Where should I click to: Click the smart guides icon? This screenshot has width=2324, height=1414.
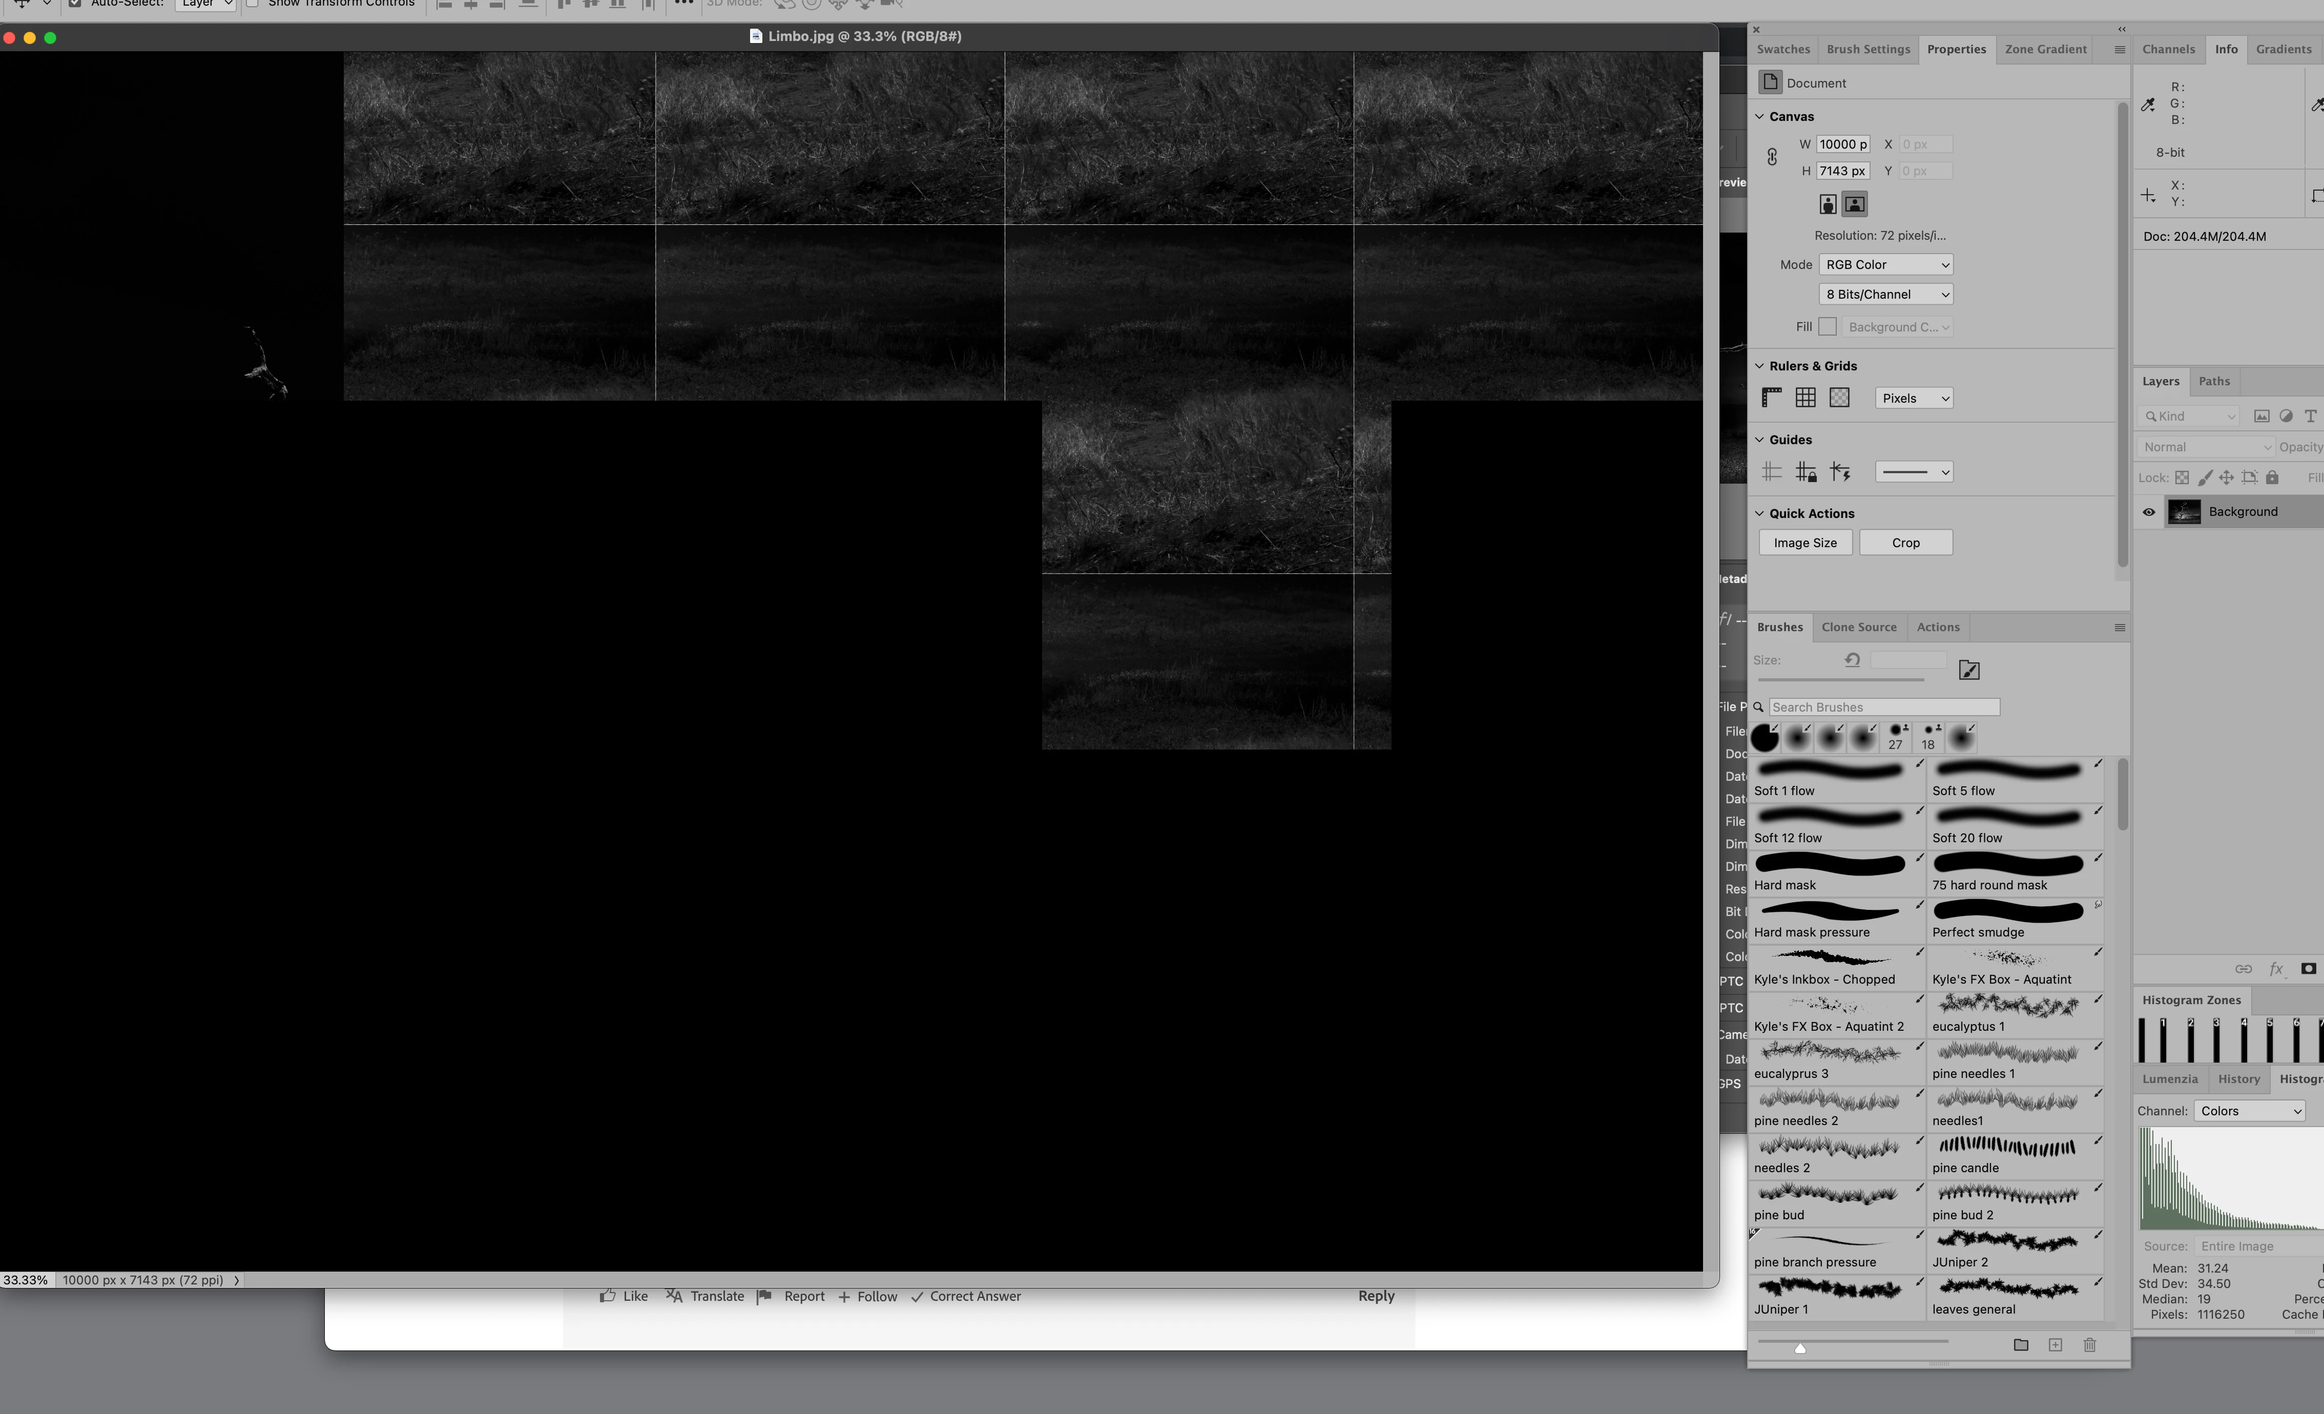click(x=1840, y=472)
